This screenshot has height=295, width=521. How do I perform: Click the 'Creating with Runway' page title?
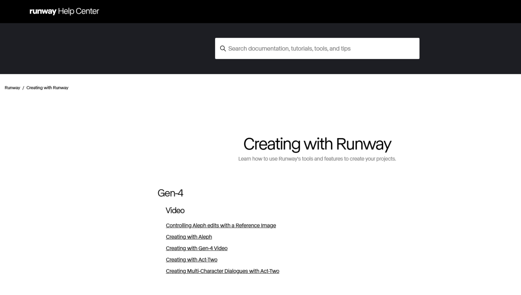317,144
